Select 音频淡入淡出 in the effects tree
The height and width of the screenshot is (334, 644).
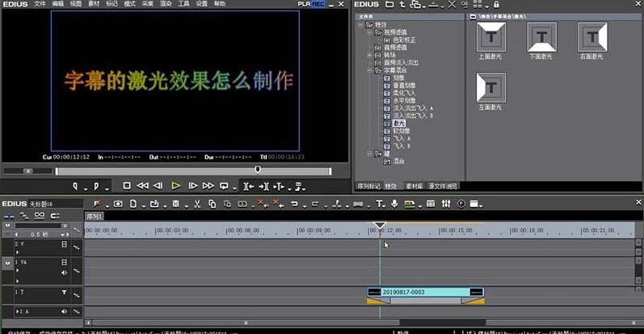pos(401,63)
